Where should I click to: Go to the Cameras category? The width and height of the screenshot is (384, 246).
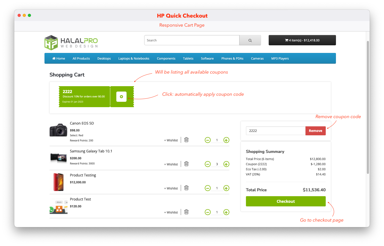pos(257,59)
